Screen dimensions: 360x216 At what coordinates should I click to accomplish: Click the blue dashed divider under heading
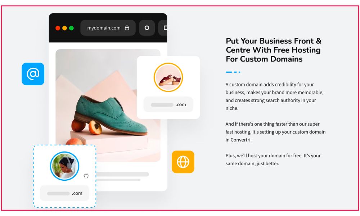pyautogui.click(x=233, y=72)
